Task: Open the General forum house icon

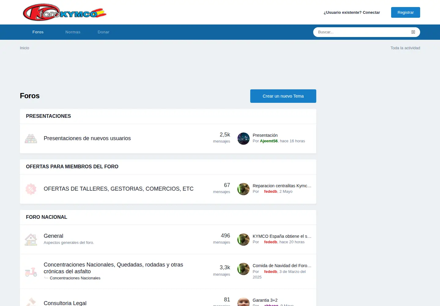Action: (x=31, y=240)
